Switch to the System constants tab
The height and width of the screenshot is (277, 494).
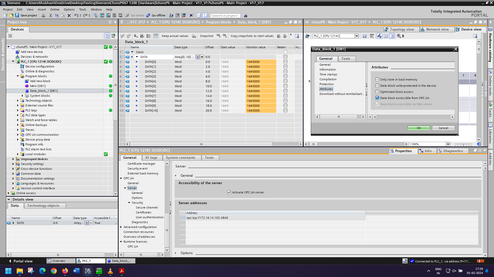(180, 158)
